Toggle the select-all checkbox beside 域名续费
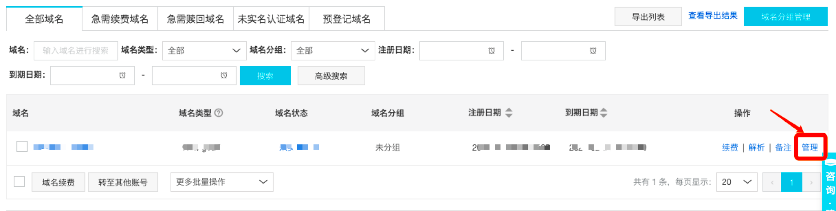The width and height of the screenshot is (836, 211). point(19,182)
